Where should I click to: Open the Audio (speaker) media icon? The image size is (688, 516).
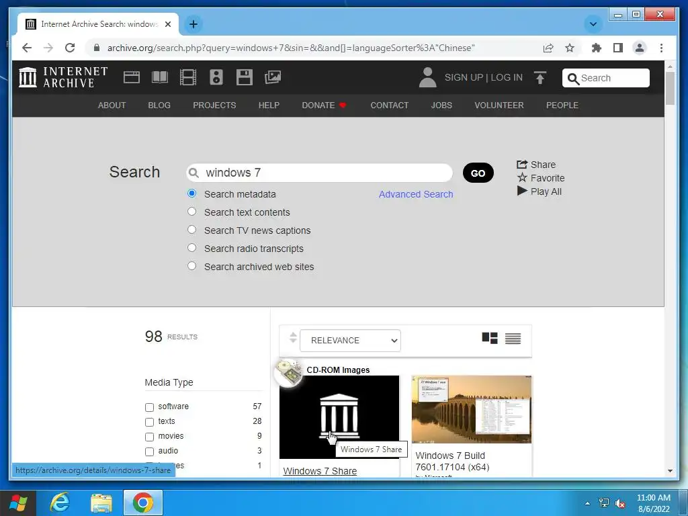pos(216,77)
